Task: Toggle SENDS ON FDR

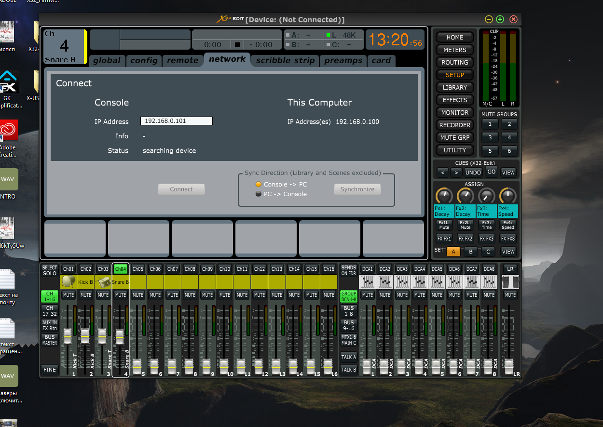Action: (x=348, y=270)
